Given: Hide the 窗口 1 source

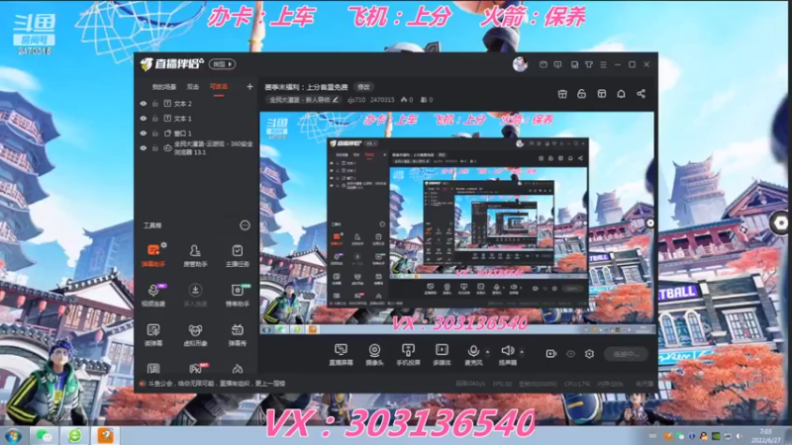Looking at the screenshot, I should pos(144,133).
